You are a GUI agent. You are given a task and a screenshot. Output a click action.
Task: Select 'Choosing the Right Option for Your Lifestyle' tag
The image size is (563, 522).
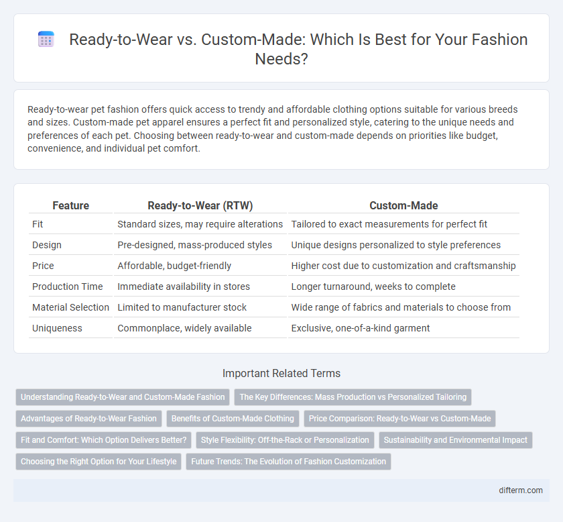coord(99,462)
